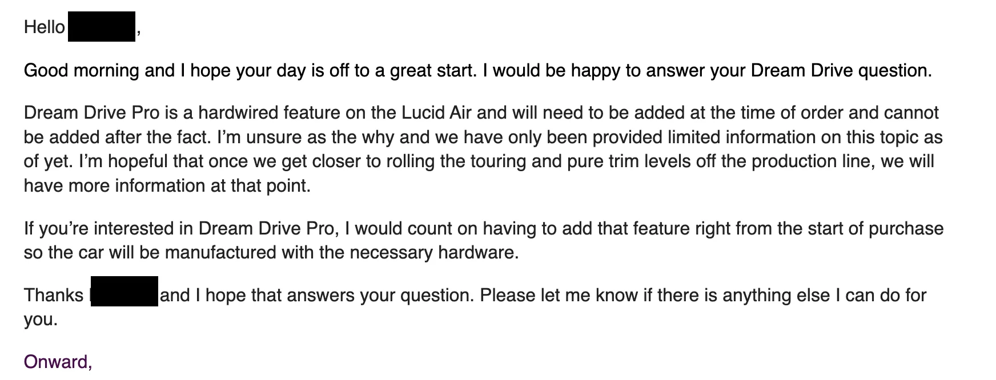Click the sentence starting If you're interested
The height and width of the screenshot is (380, 996).
483,241
